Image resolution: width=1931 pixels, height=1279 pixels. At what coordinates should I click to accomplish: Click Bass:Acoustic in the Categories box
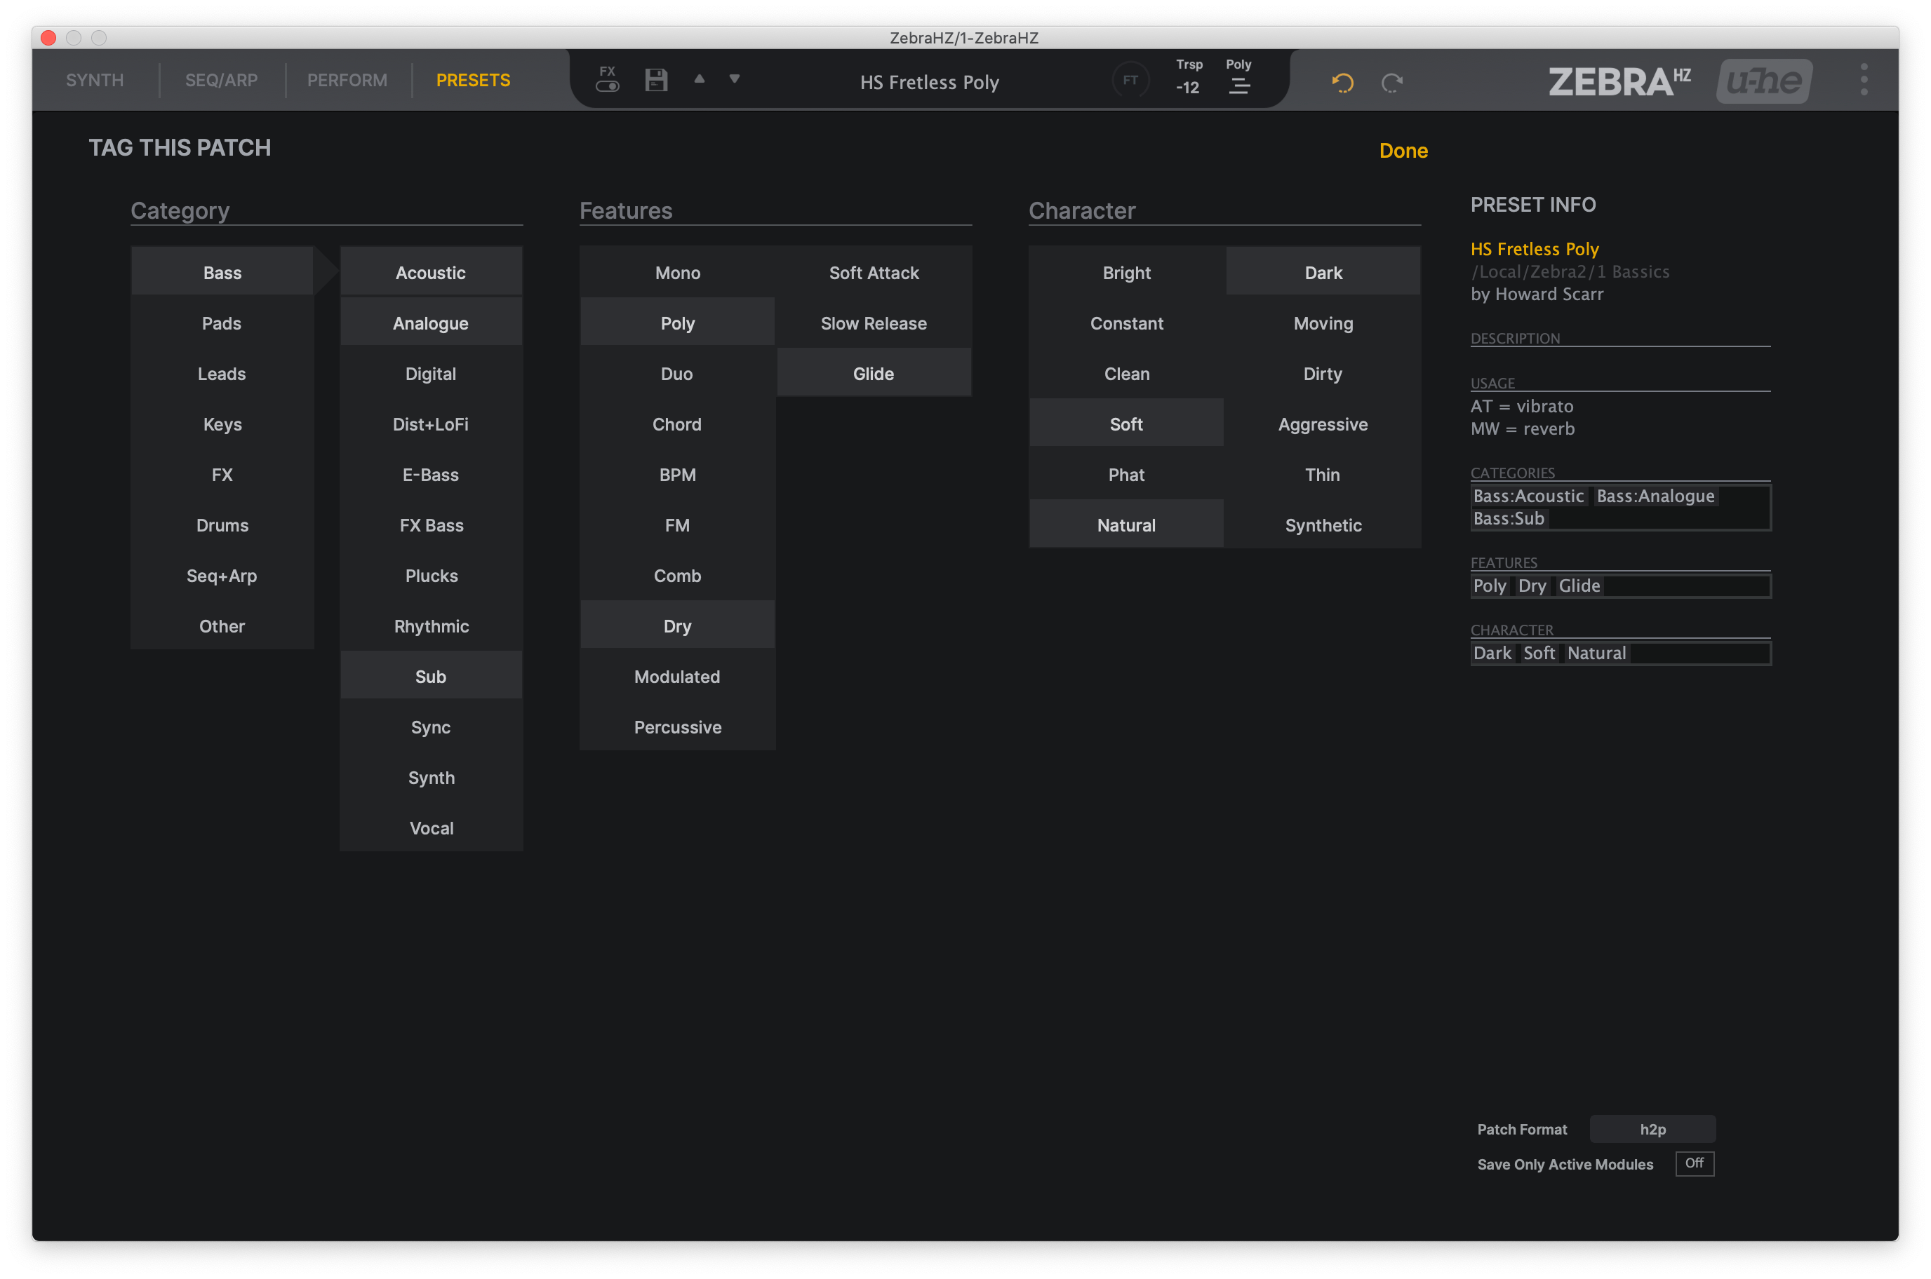(x=1528, y=496)
